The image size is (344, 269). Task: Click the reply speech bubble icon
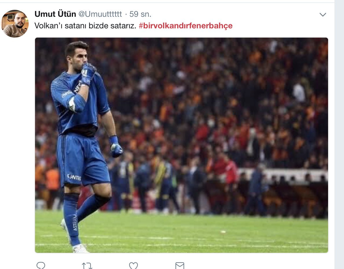(x=41, y=265)
